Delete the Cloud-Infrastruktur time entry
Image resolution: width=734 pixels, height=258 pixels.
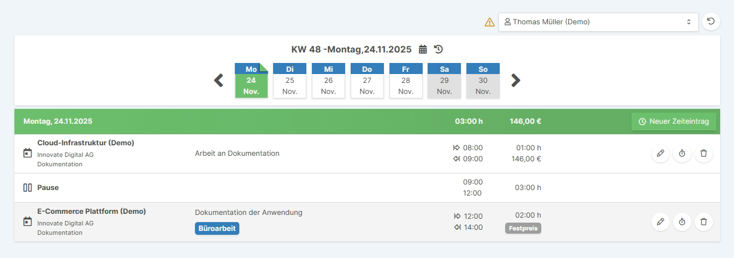pos(704,154)
